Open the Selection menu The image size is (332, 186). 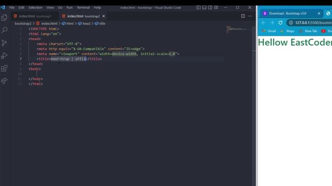pos(35,7)
